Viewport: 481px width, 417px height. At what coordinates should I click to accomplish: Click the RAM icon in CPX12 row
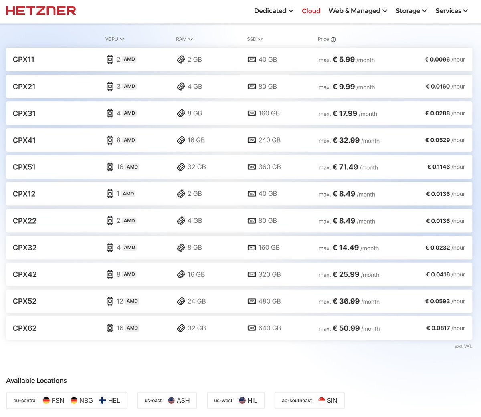click(181, 194)
